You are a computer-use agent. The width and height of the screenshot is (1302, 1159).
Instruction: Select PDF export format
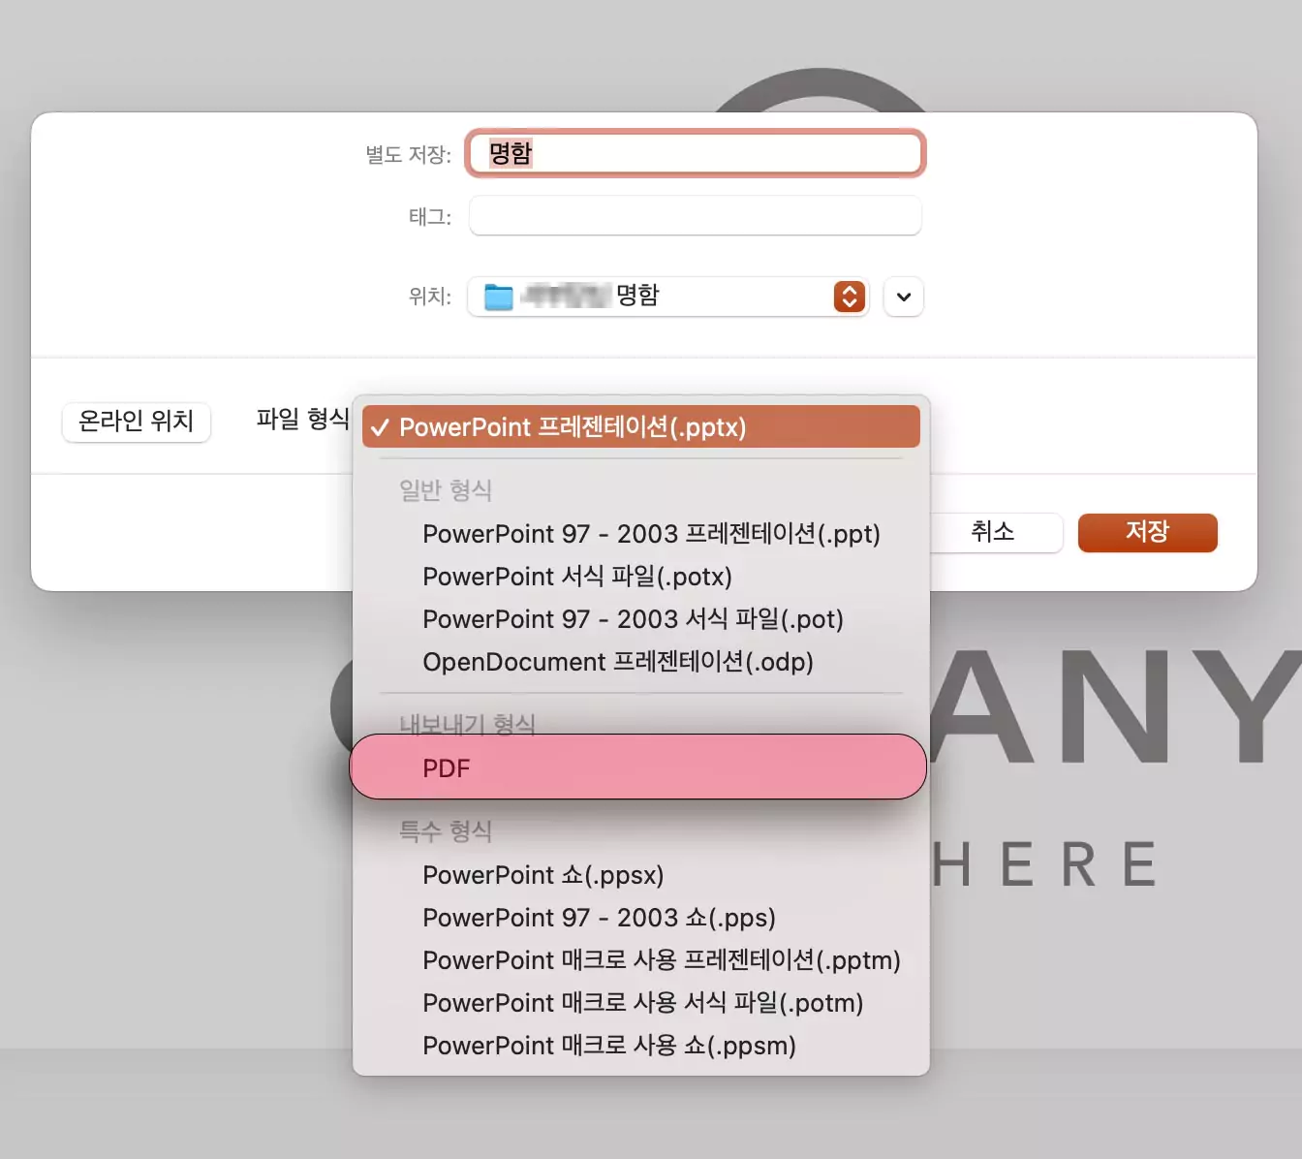point(637,767)
